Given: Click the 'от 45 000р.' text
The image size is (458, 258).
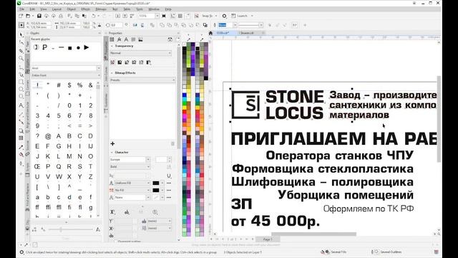Looking at the screenshot, I should click(276, 221).
